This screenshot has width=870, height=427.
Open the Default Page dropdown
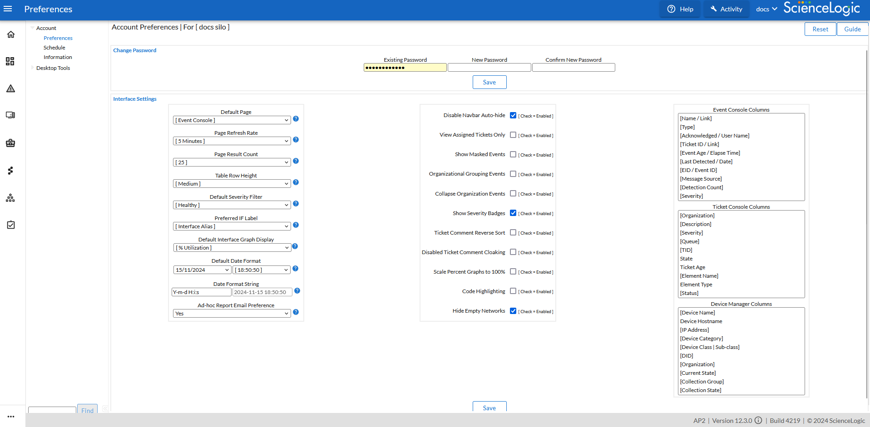click(x=232, y=120)
